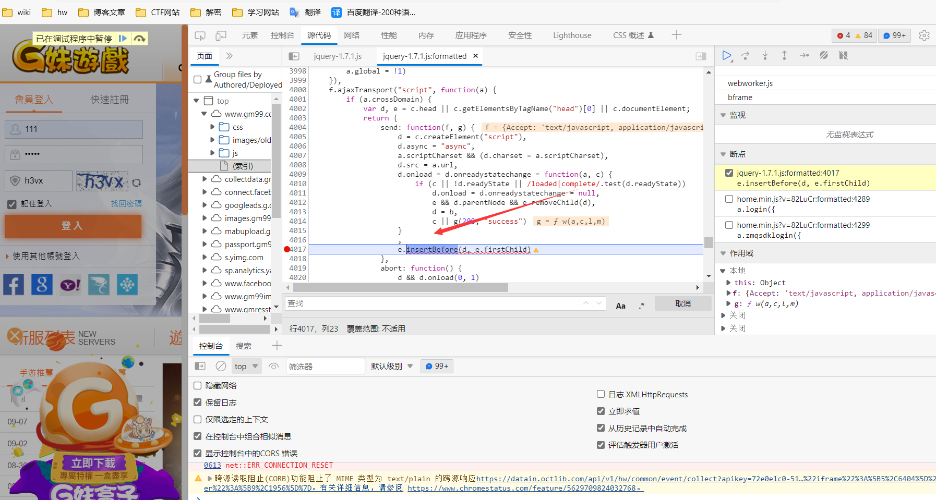Viewport: 936px width, 500px height.
Task: Show more navigator tabs chevron
Action: point(229,56)
